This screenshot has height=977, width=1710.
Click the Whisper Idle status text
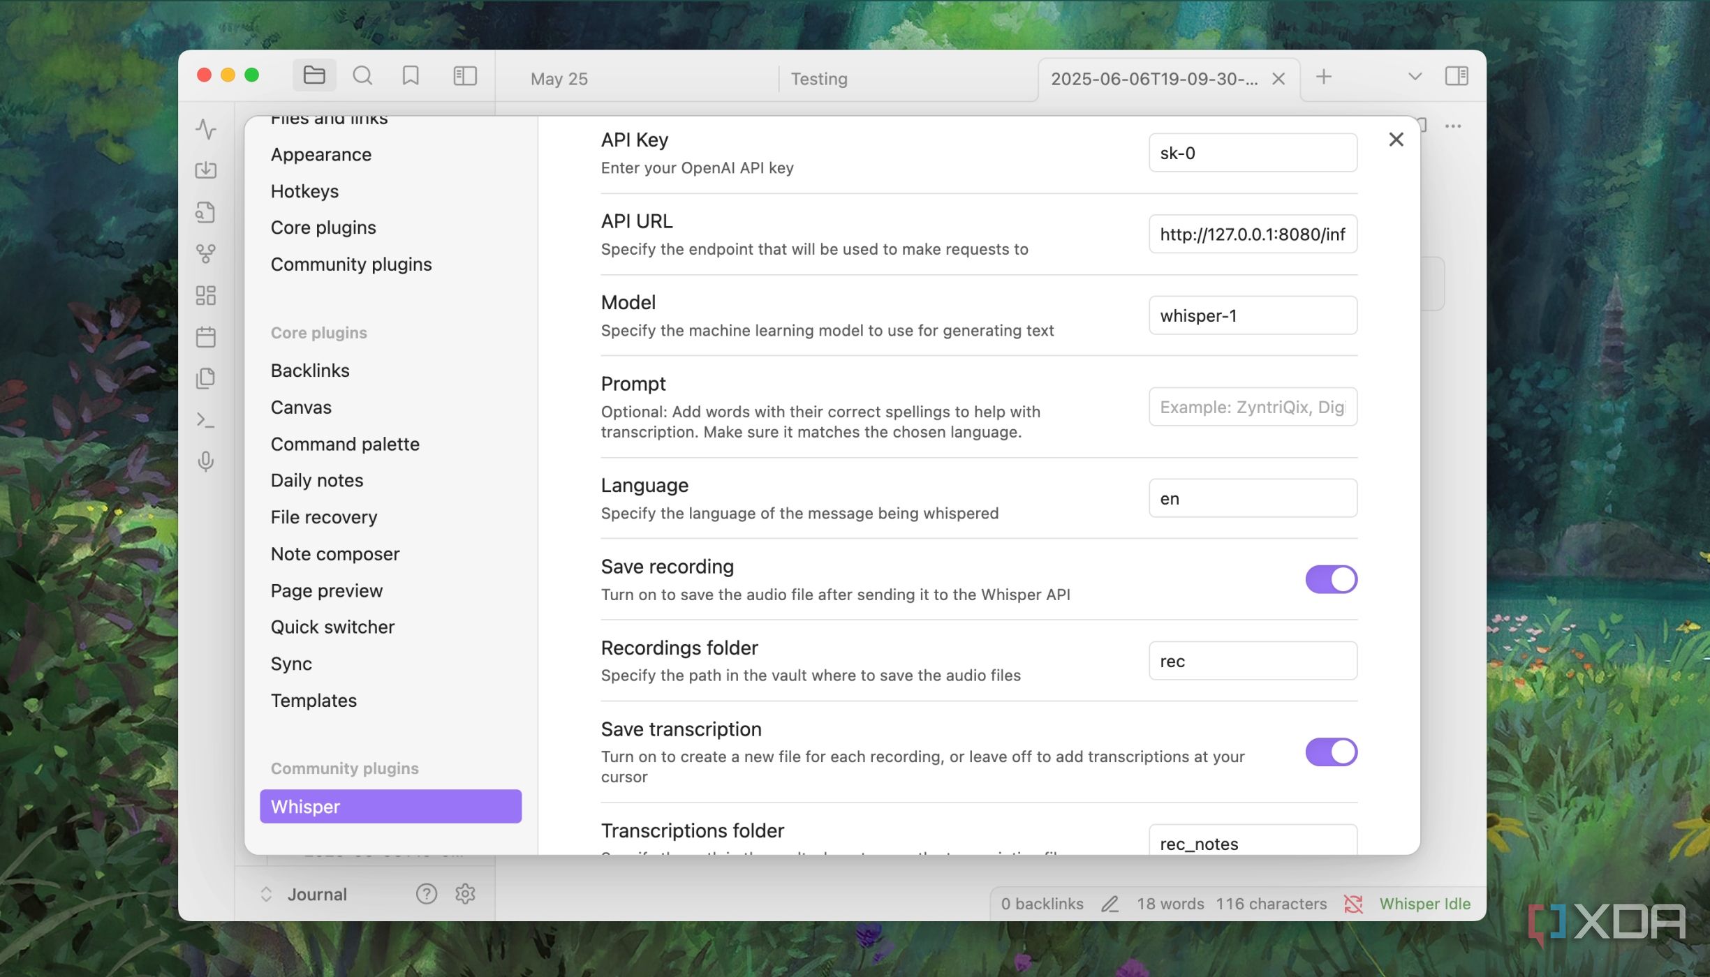pyautogui.click(x=1424, y=904)
